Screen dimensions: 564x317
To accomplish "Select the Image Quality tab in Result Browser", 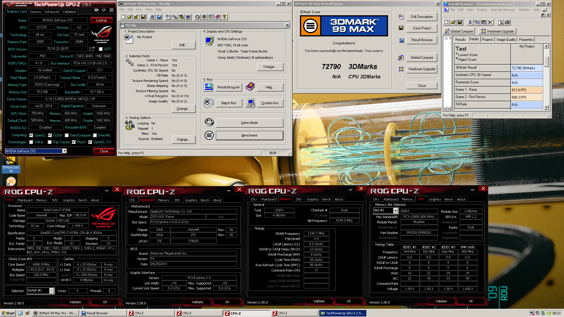I will coord(506,40).
